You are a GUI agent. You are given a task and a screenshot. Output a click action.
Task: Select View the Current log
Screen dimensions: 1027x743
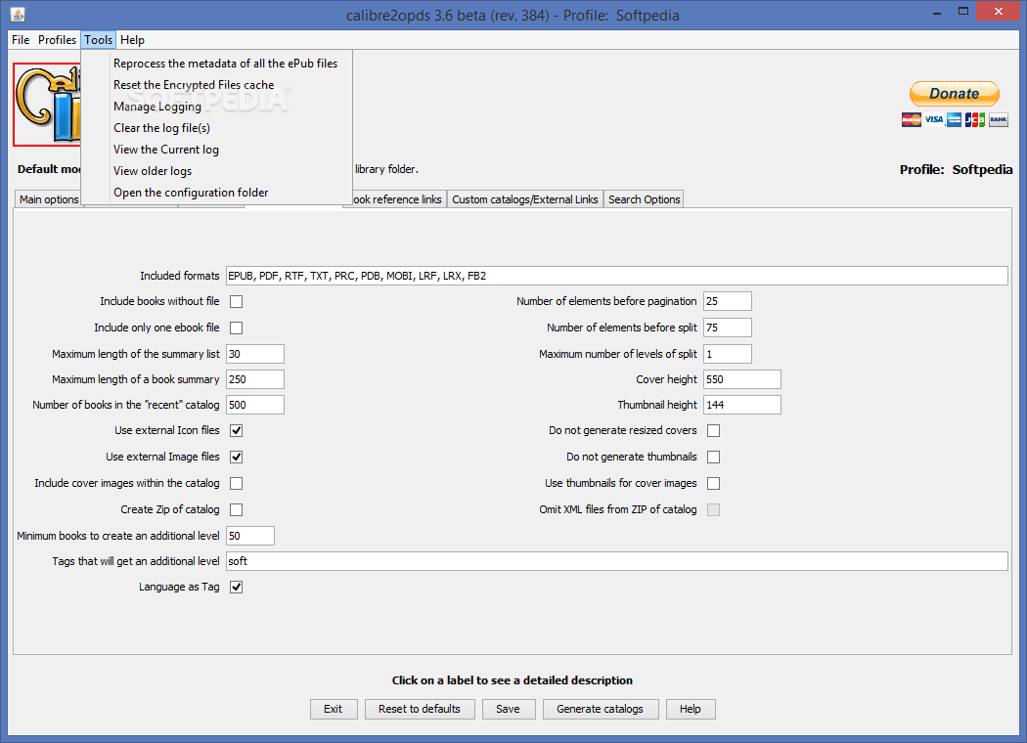click(166, 150)
